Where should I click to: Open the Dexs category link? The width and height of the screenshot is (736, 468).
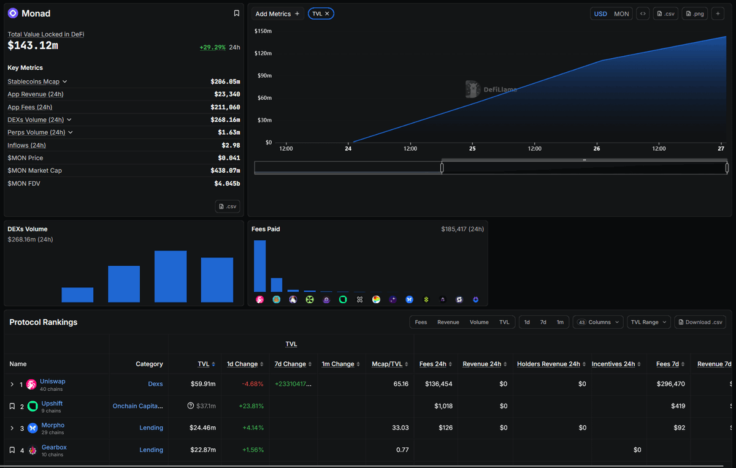[x=155, y=384]
